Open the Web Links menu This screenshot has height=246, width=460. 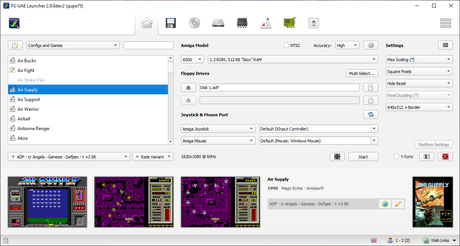[x=441, y=240]
